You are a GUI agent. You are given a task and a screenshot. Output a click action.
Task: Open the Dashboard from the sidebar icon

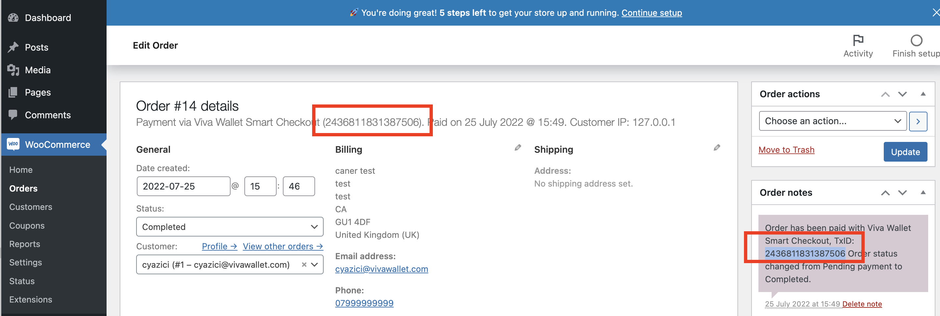coord(13,17)
